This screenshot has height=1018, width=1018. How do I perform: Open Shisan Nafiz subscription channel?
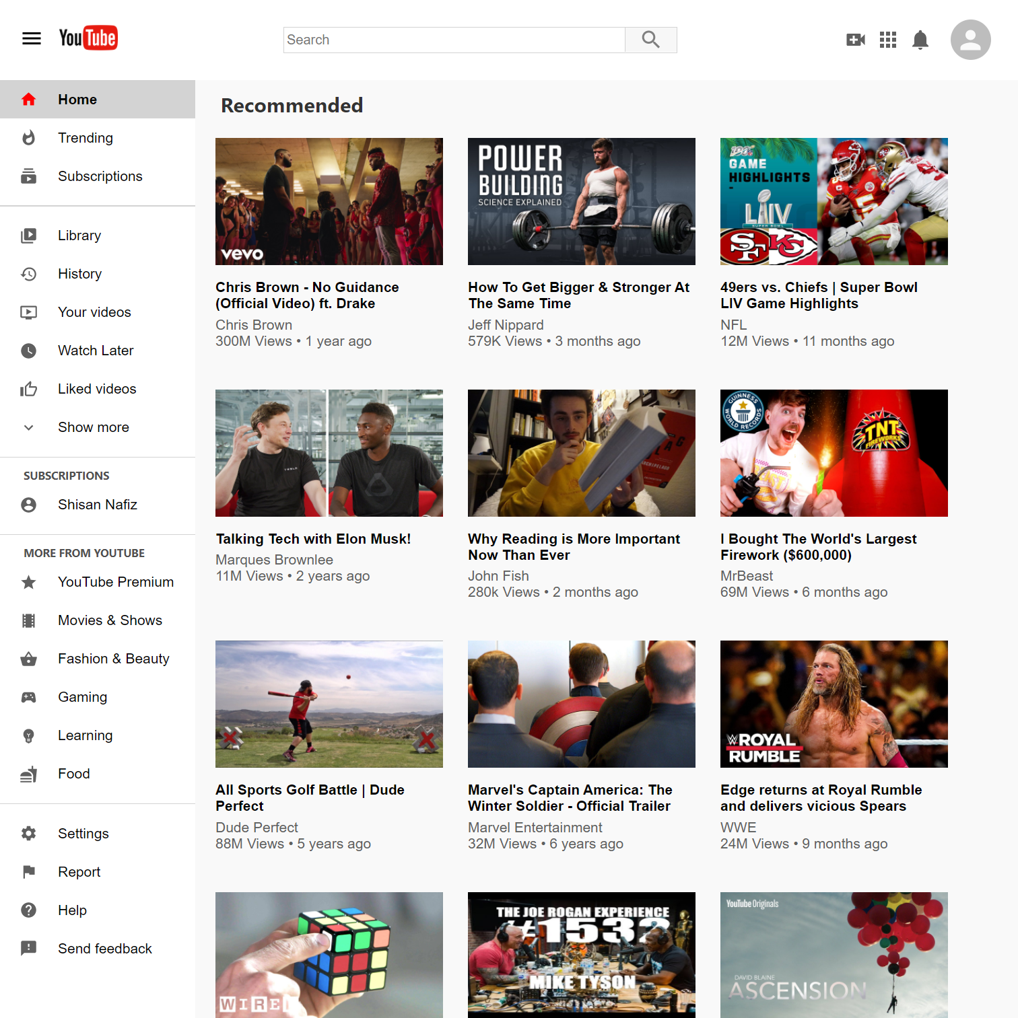[97, 505]
